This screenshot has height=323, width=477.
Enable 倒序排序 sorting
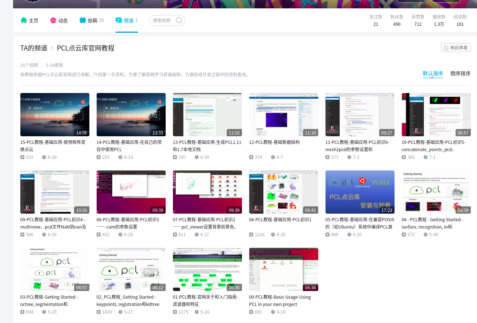pos(460,73)
